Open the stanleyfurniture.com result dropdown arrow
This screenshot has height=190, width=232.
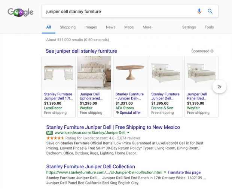click(165, 172)
